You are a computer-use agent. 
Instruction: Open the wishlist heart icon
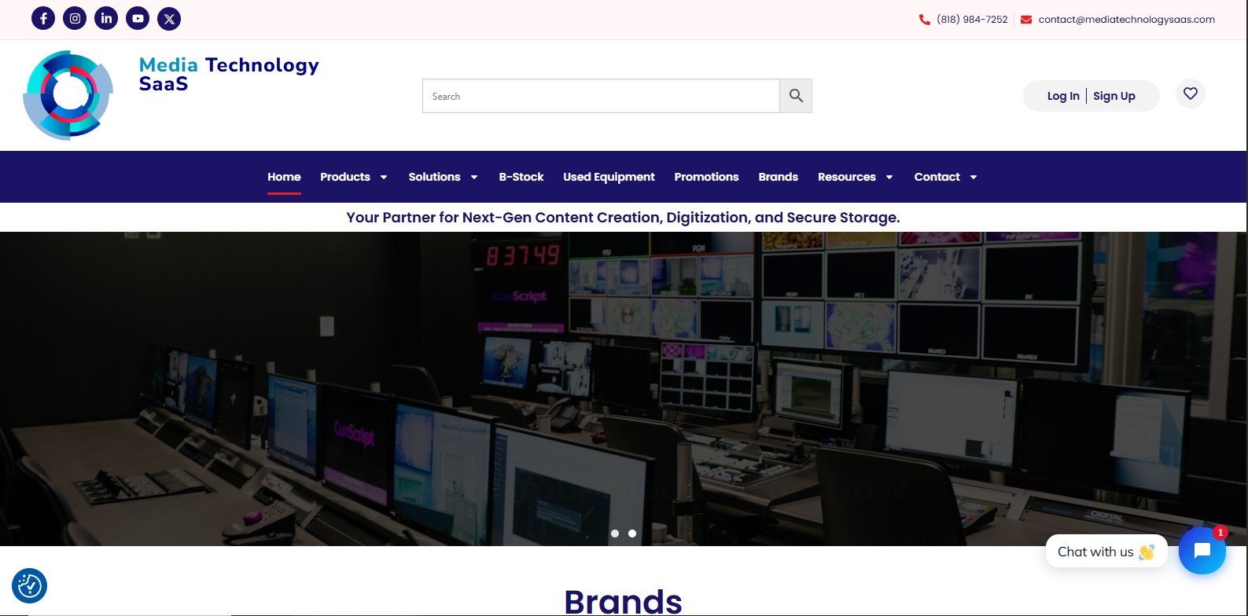1191,93
